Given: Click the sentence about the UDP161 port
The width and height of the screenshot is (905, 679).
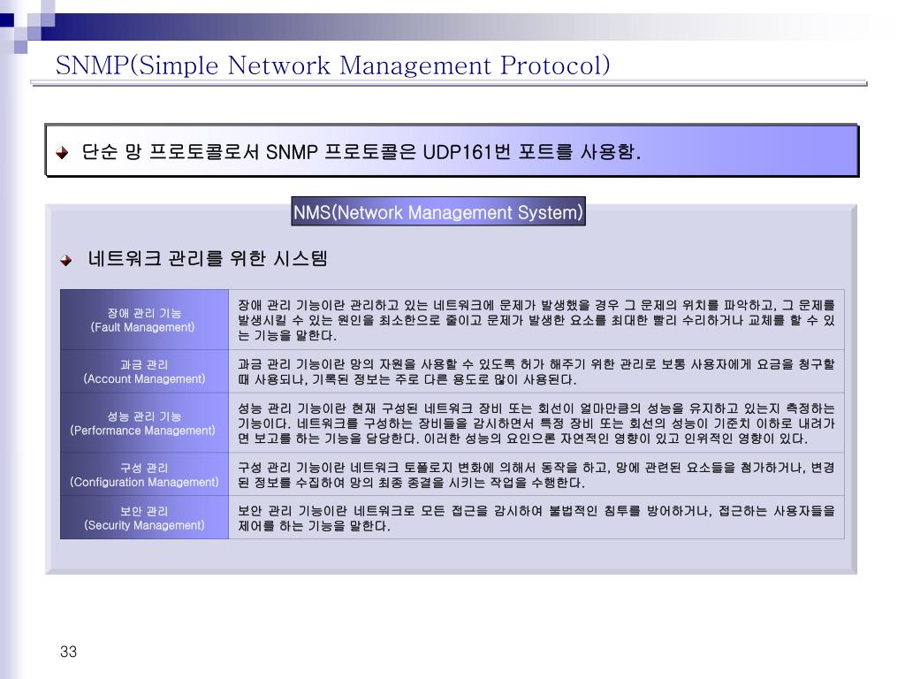Looking at the screenshot, I should pyautogui.click(x=361, y=152).
